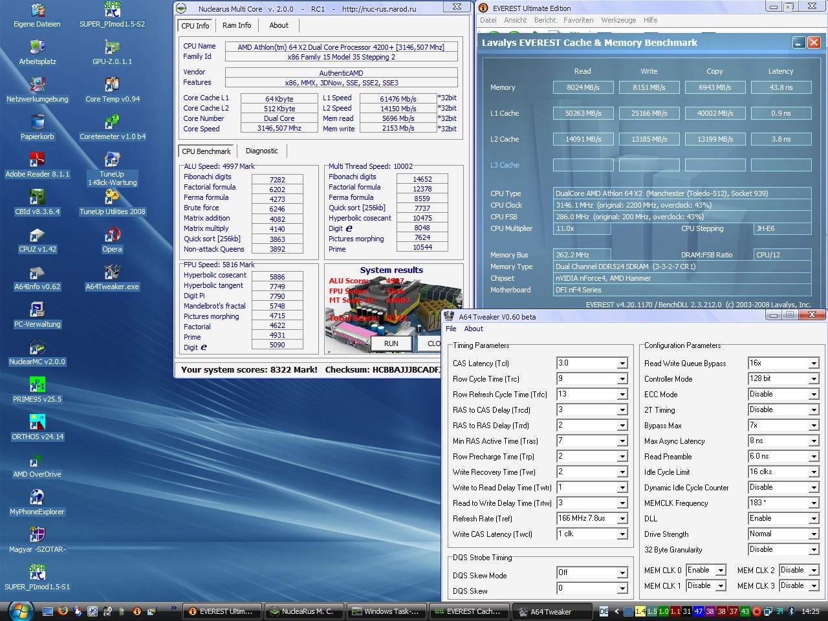This screenshot has width=828, height=621.
Task: Click L1 Cache Latency value 0.9 ns
Action: pyautogui.click(x=781, y=113)
